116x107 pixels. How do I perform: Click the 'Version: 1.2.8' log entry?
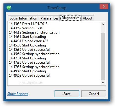25,28
